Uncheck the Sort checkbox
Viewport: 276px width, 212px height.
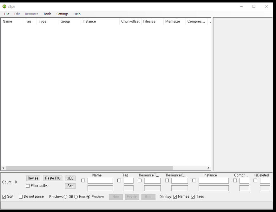[4, 197]
